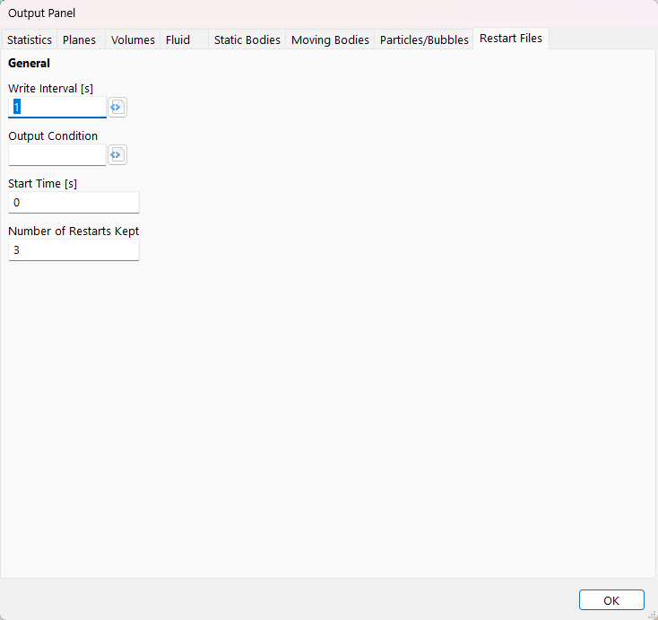658x620 pixels.
Task: Go to the Fluid tab
Action: tap(178, 39)
